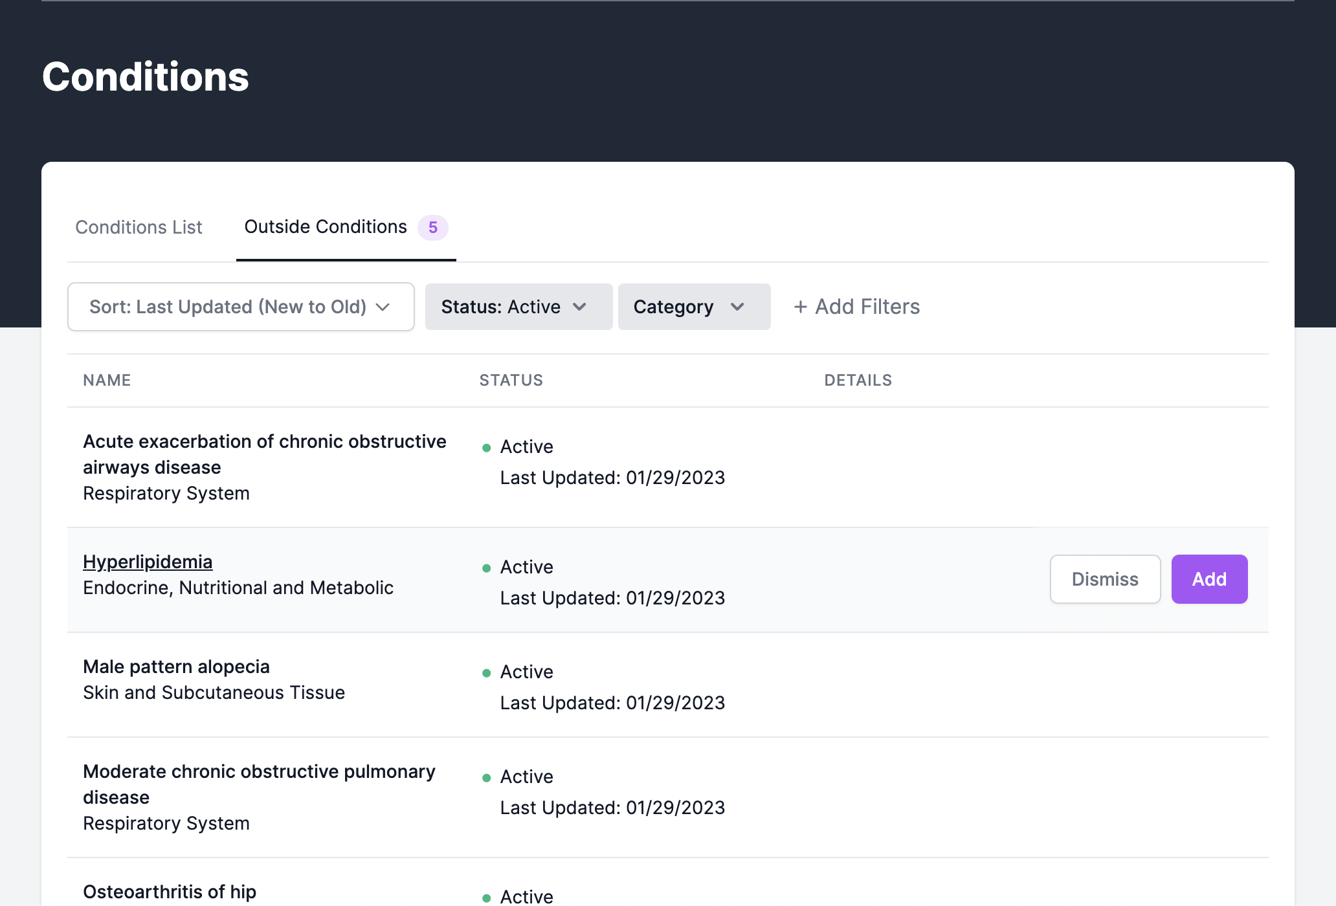Select the Osteoarthritis of hip row
The height and width of the screenshot is (906, 1336).
point(170,892)
